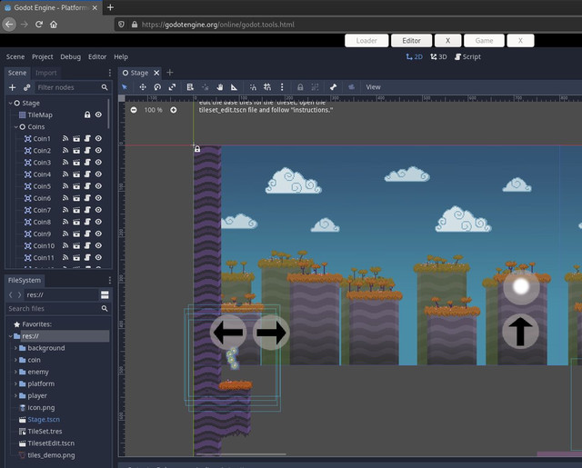Toggle visibility of Coin7 node
The width and height of the screenshot is (582, 468).
click(98, 210)
